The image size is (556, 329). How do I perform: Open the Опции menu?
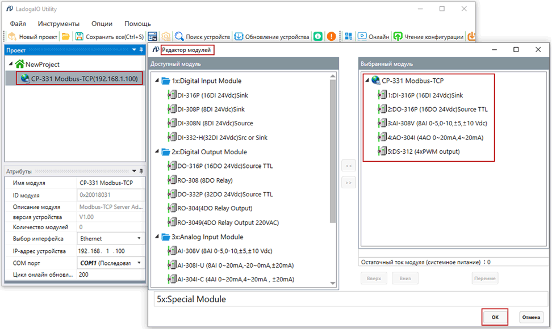click(x=102, y=24)
